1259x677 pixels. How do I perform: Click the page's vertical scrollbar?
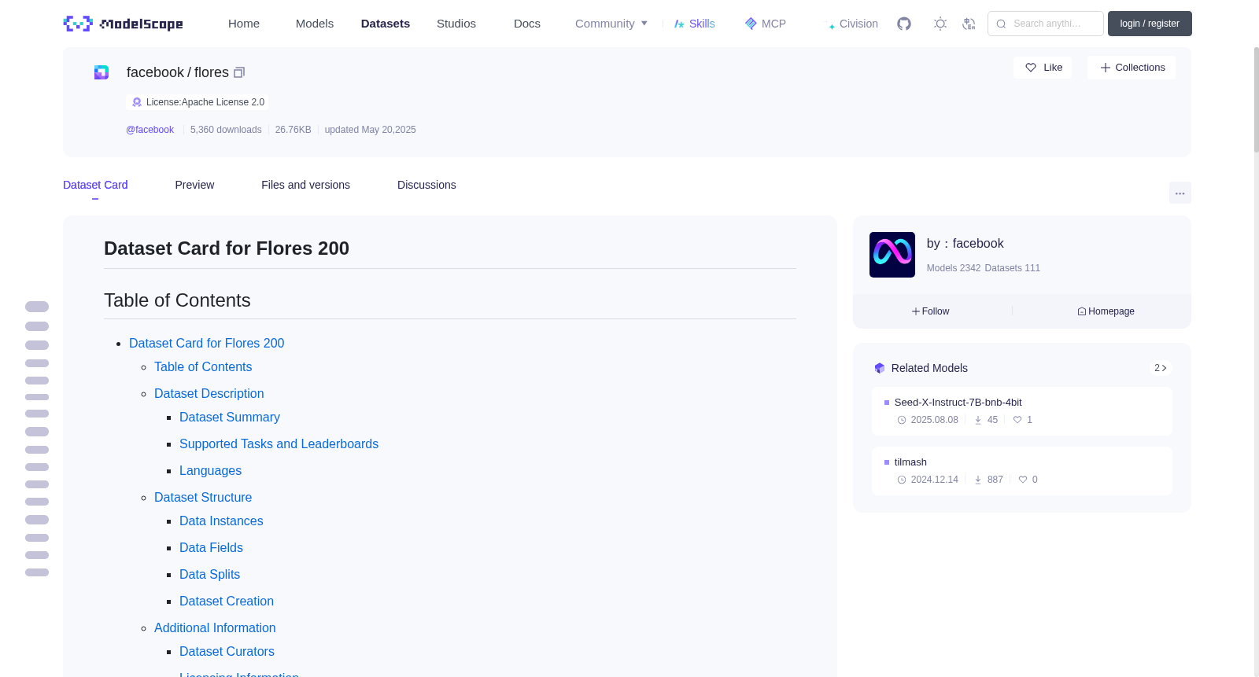1256,99
